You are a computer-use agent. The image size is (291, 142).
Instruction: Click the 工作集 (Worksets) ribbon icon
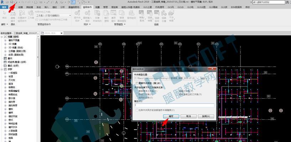coord(31,15)
